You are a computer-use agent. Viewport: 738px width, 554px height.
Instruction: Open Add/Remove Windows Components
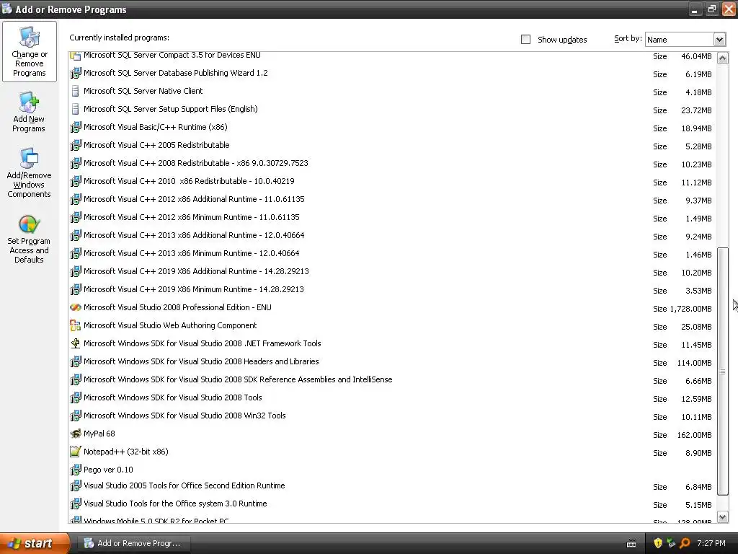point(29,173)
